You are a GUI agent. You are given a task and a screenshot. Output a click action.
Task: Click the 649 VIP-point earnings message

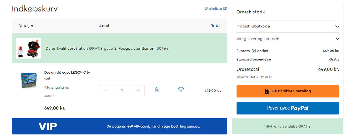click(153, 126)
